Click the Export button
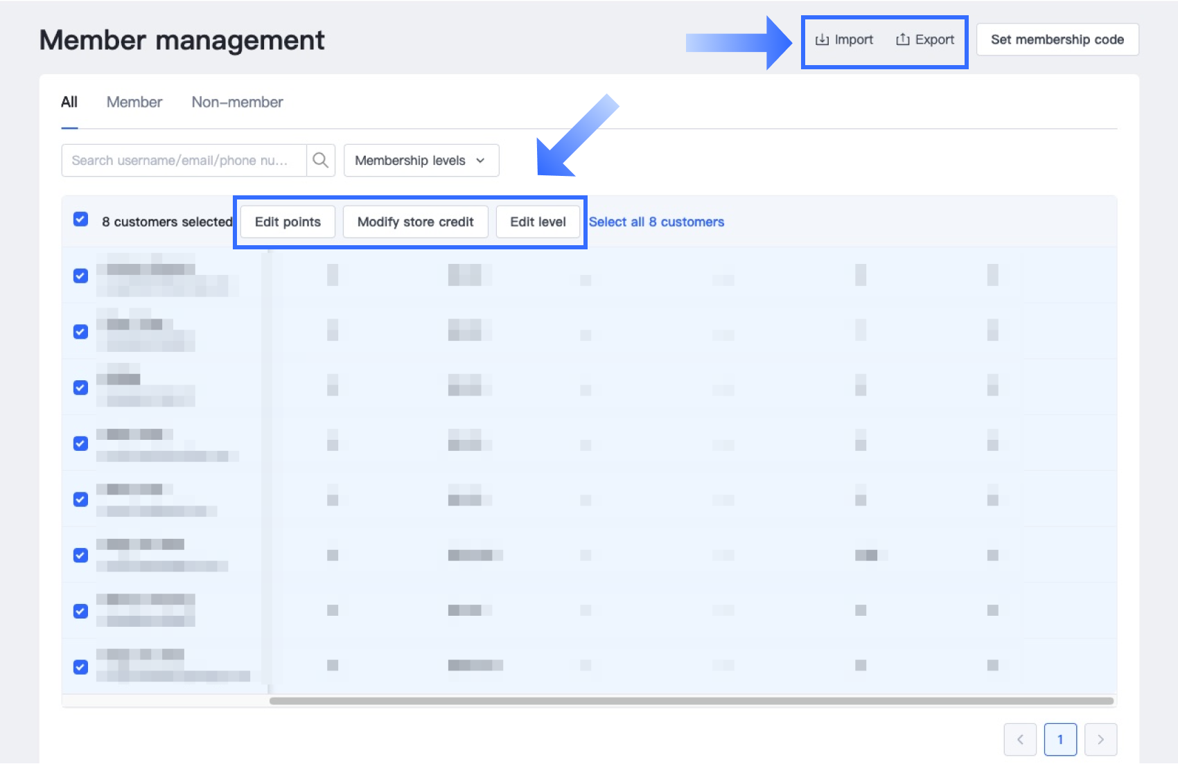This screenshot has width=1178, height=764. tap(925, 39)
